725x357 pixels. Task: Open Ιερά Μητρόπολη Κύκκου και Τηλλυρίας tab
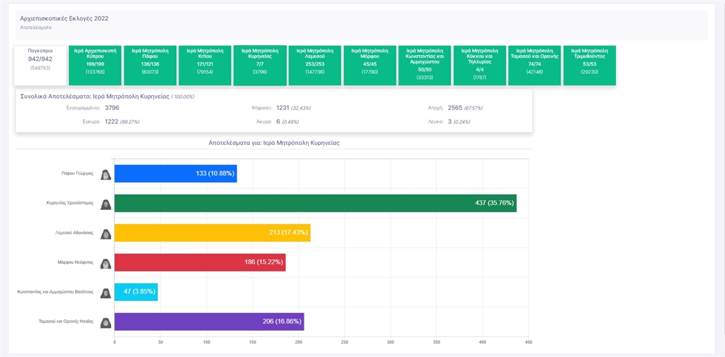(480, 66)
